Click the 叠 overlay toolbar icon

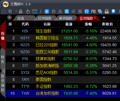point(21,11)
